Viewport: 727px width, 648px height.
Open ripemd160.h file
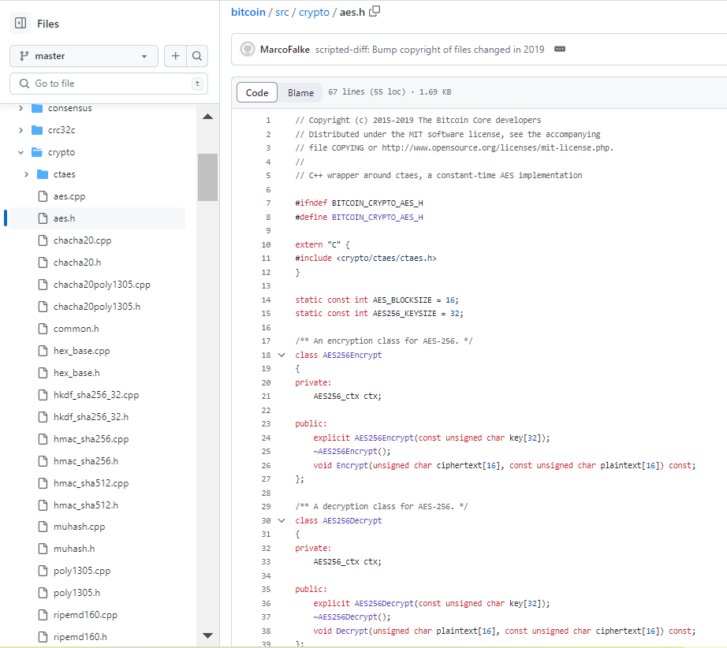pos(80,637)
